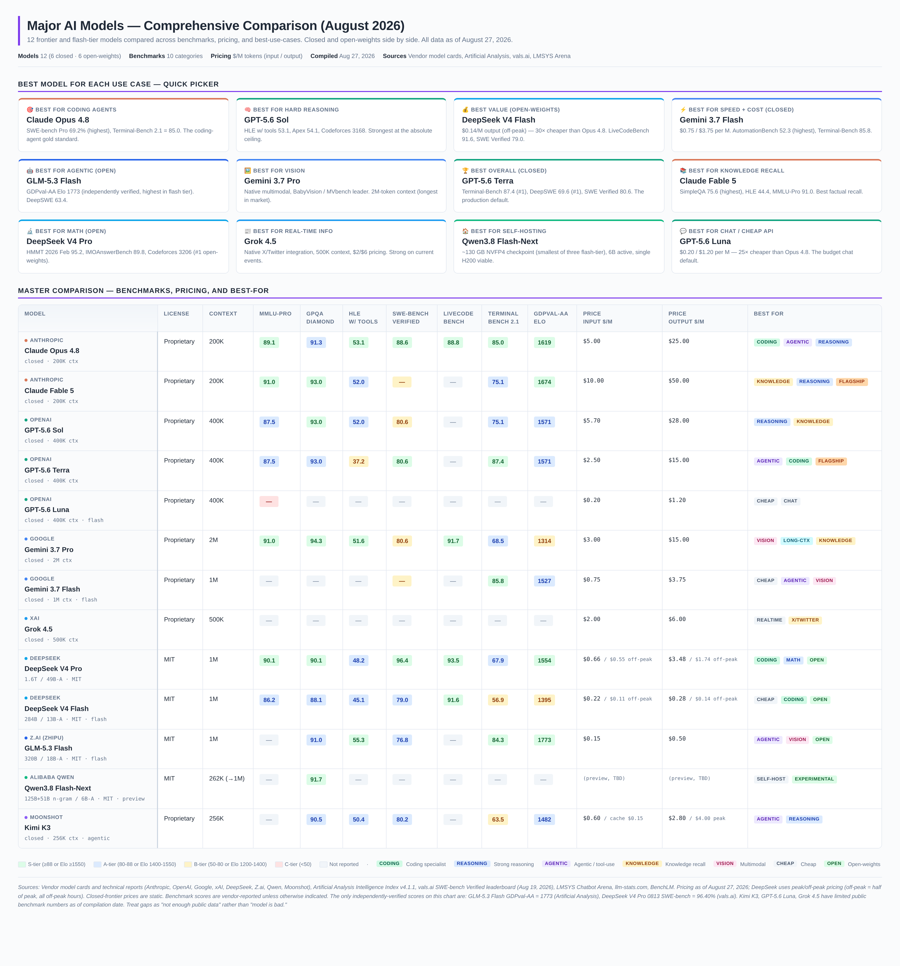Open the DeepSeek V4 Flash quick picker card title
The width and height of the screenshot is (900, 966).
[x=498, y=120]
